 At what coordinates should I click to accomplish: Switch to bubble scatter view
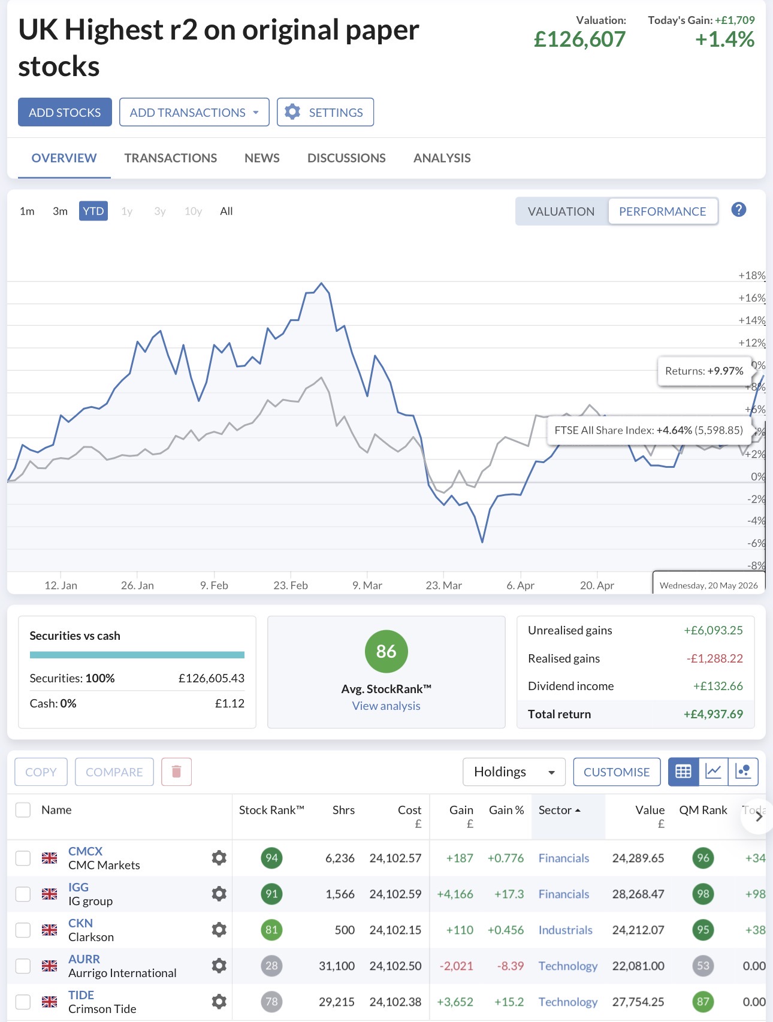(x=743, y=772)
